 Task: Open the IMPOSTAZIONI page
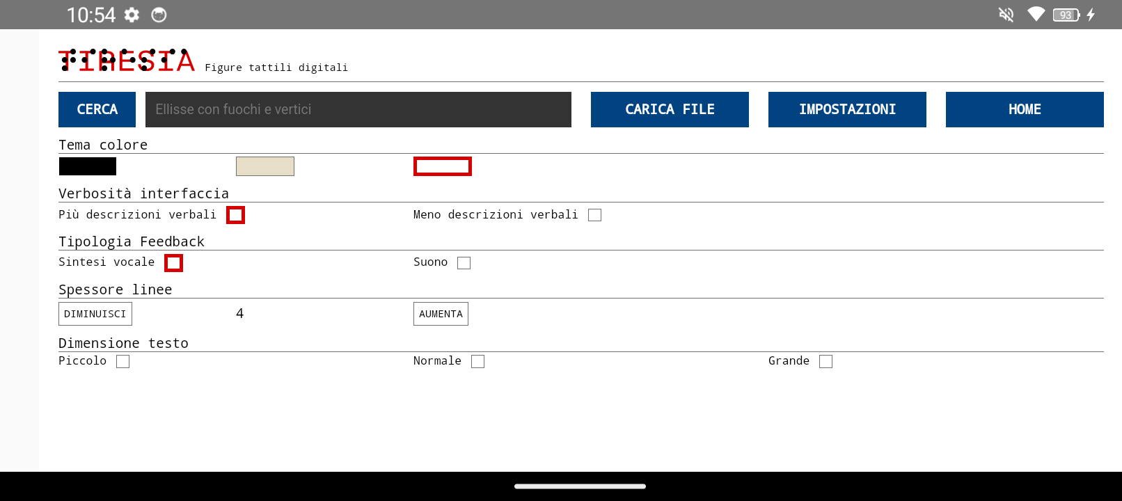tap(847, 109)
